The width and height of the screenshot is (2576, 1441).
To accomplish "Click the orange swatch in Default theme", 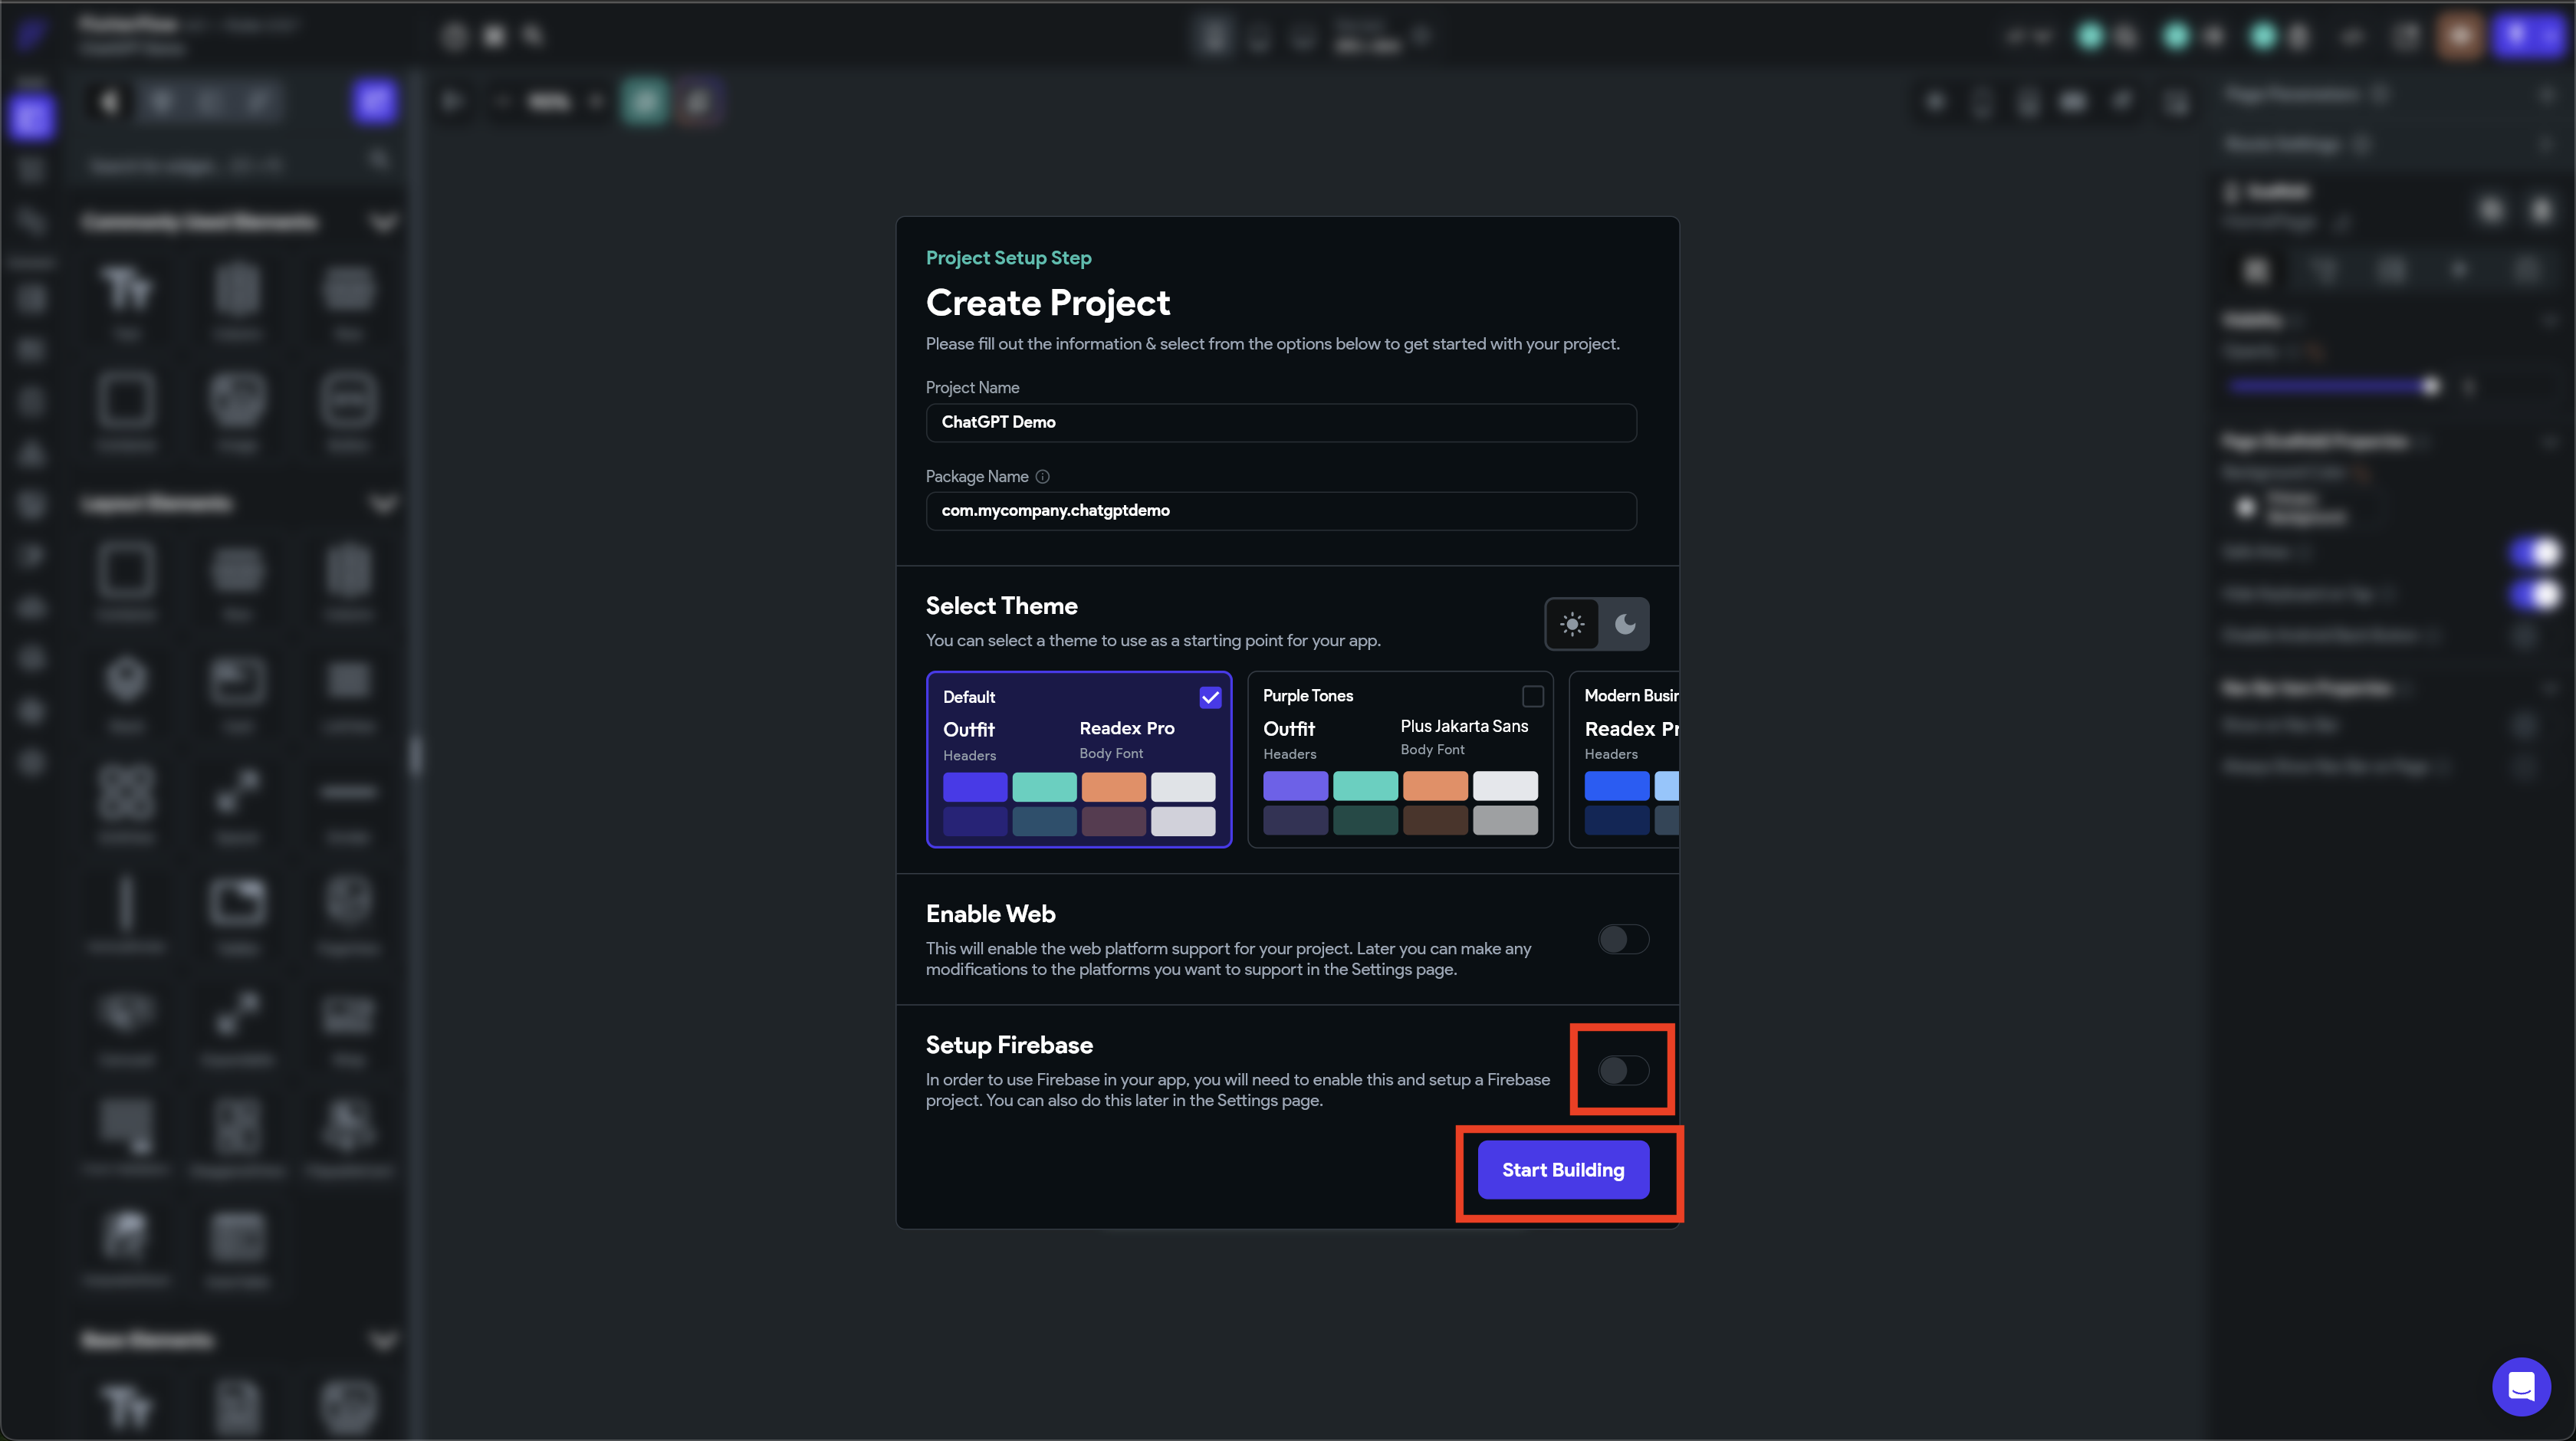I will pos(1113,787).
